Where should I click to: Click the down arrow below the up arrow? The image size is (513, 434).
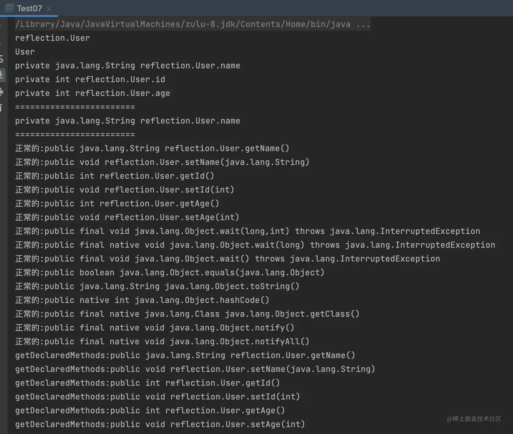(x=1, y=43)
